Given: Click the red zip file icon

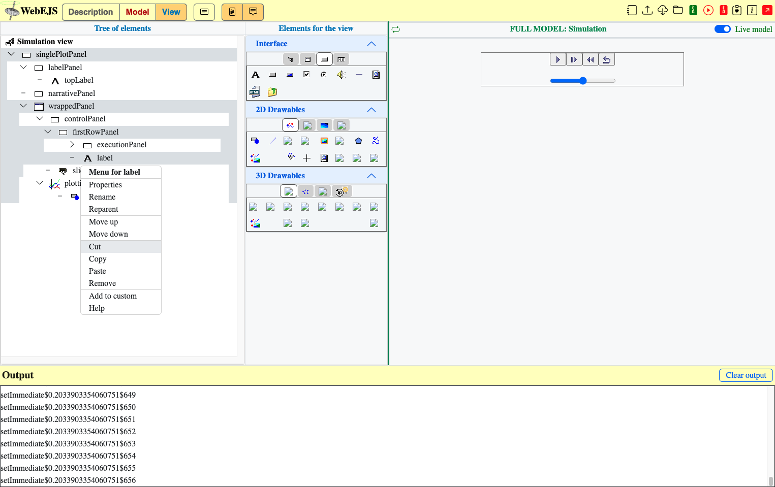Looking at the screenshot, I should click(x=723, y=10).
